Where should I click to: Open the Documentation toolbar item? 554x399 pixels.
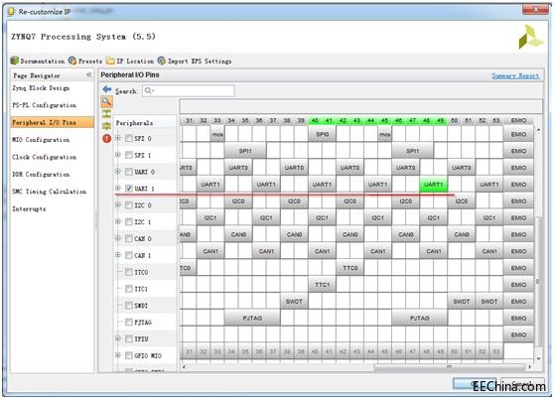click(38, 61)
